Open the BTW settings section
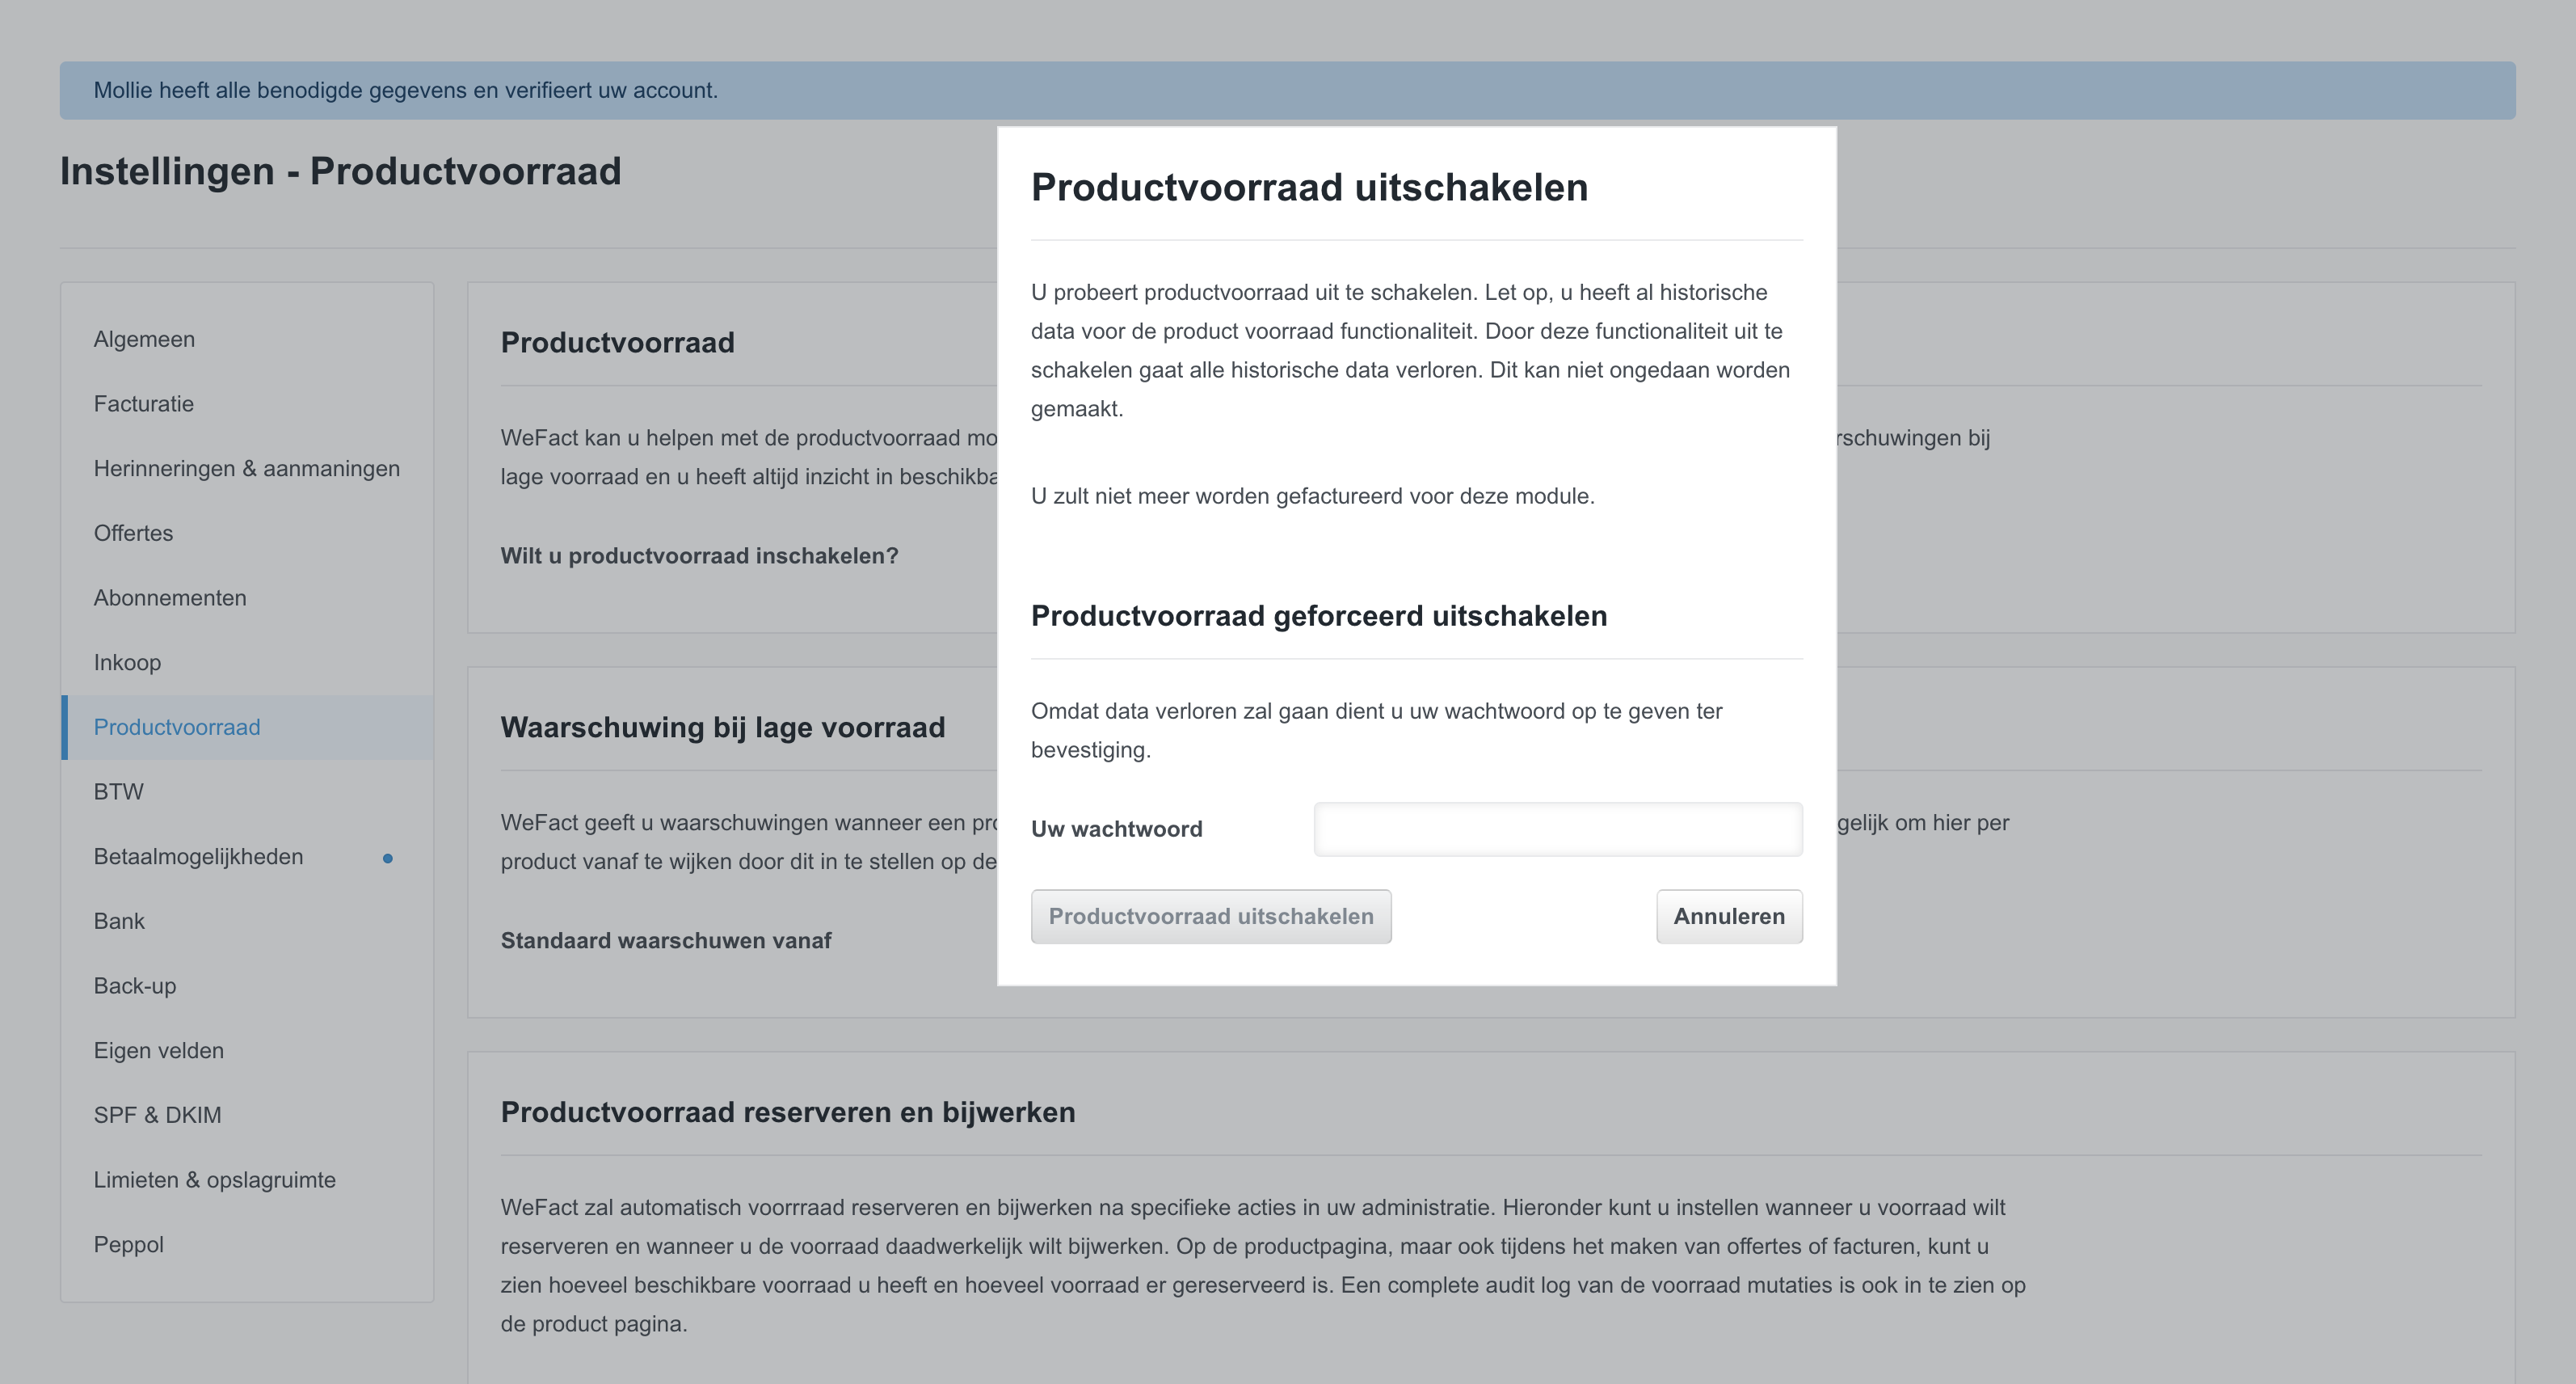Viewport: 2576px width, 1384px height. coord(118,791)
